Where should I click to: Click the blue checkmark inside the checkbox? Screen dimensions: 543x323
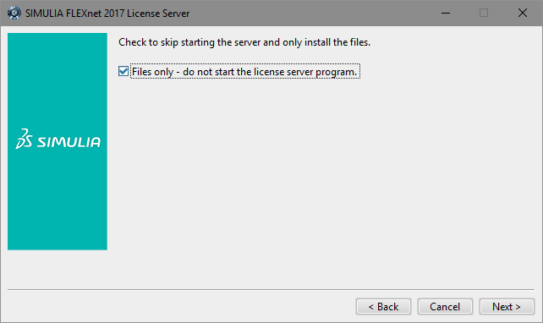[123, 71]
